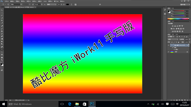Image resolution: width=191 pixels, height=107 pixels.
Task: Click the text color swatch in options bar
Action: click(67, 4)
